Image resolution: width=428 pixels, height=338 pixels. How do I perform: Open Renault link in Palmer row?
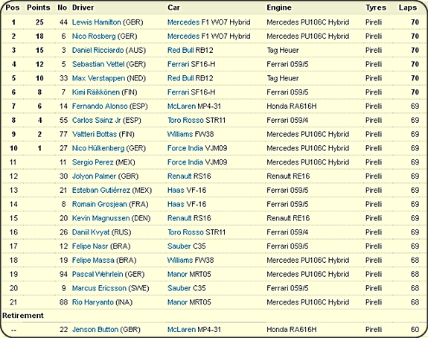(x=179, y=176)
